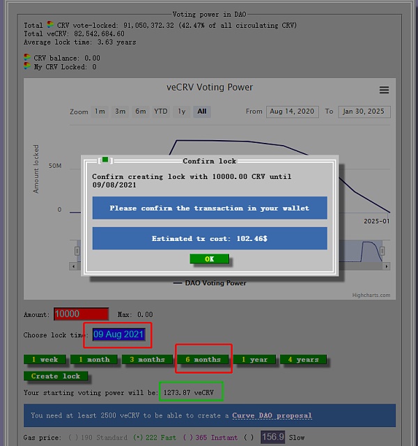
Task: Set chart zoom to 1m
Action: 100,111
